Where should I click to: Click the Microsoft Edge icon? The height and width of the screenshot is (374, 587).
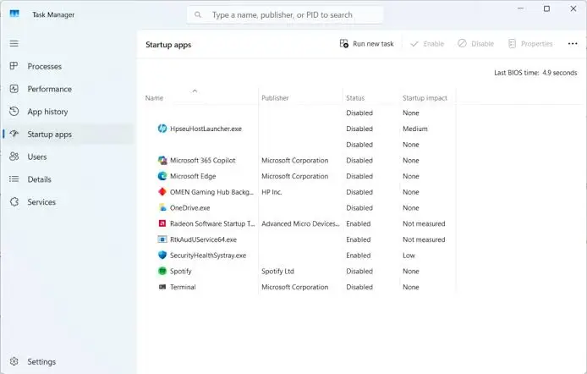pyautogui.click(x=162, y=176)
